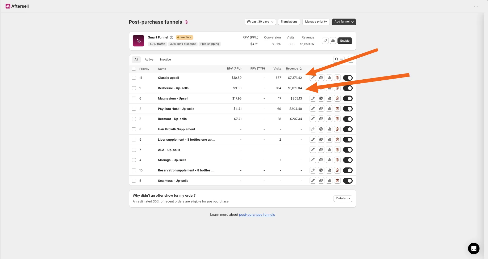
Task: Disable the Hair Growth Supplement funnel toggle
Action: [x=348, y=129]
